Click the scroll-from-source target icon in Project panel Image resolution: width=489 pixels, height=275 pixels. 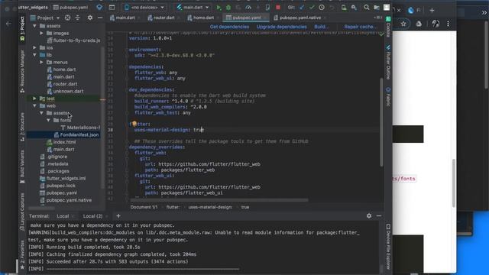(67, 18)
